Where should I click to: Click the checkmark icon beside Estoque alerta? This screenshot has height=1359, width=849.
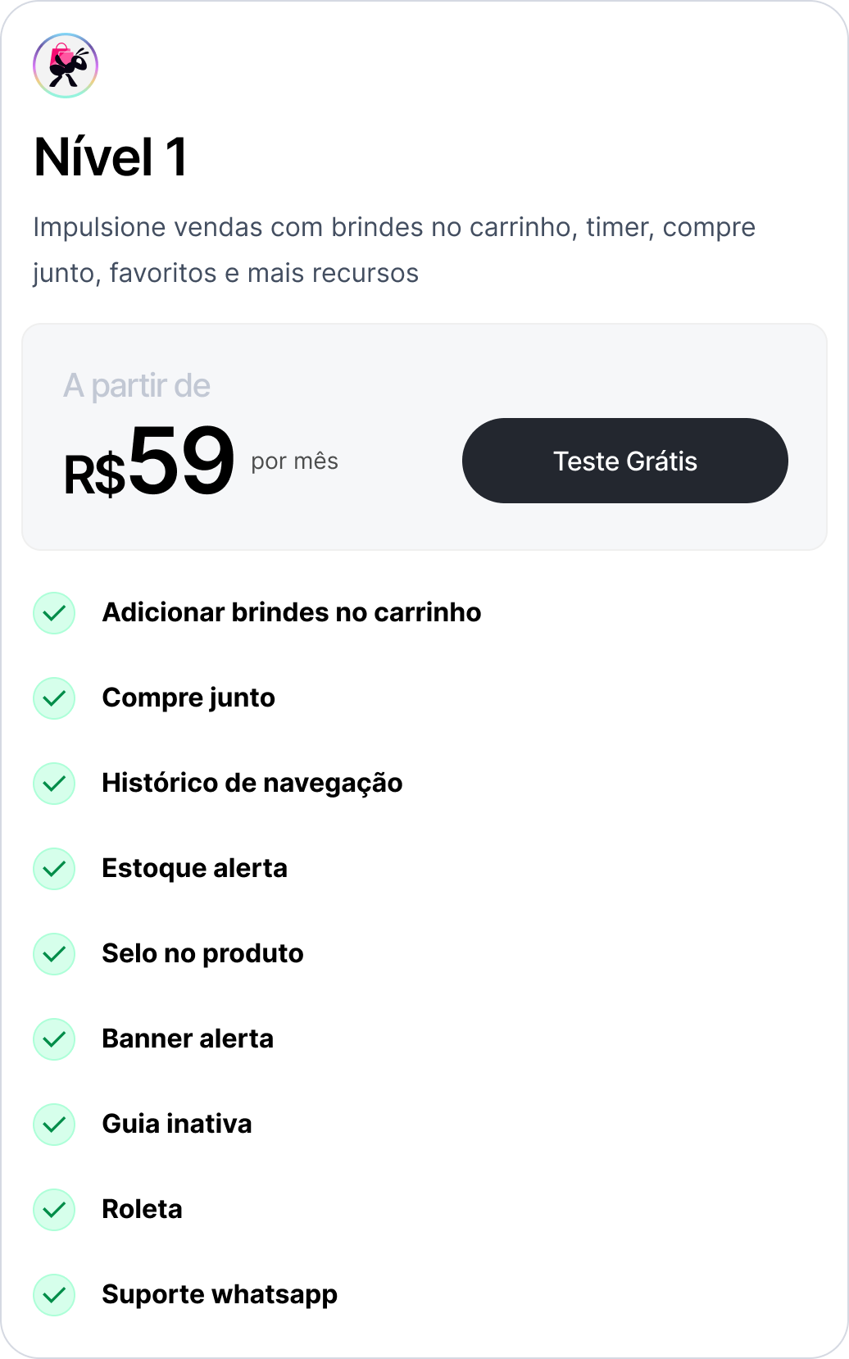(x=54, y=869)
